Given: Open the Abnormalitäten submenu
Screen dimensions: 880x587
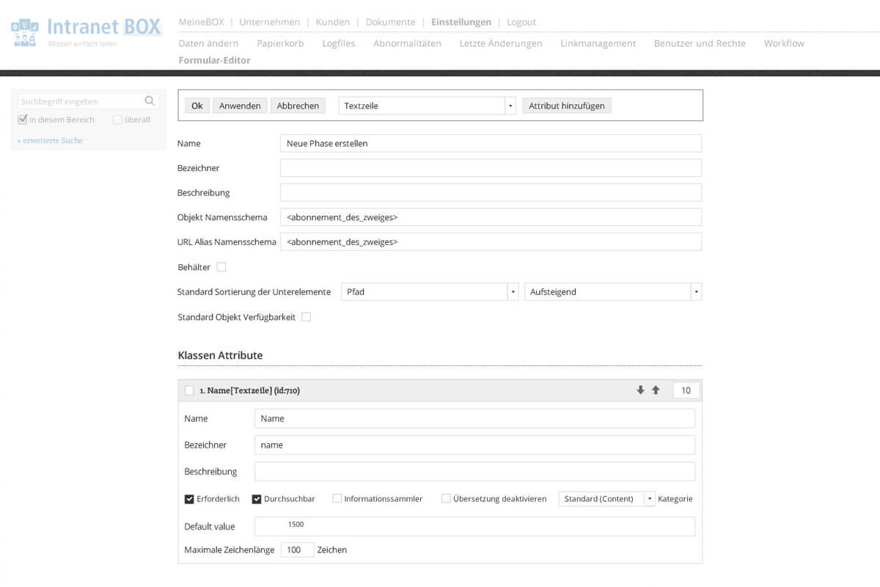Looking at the screenshot, I should 407,43.
